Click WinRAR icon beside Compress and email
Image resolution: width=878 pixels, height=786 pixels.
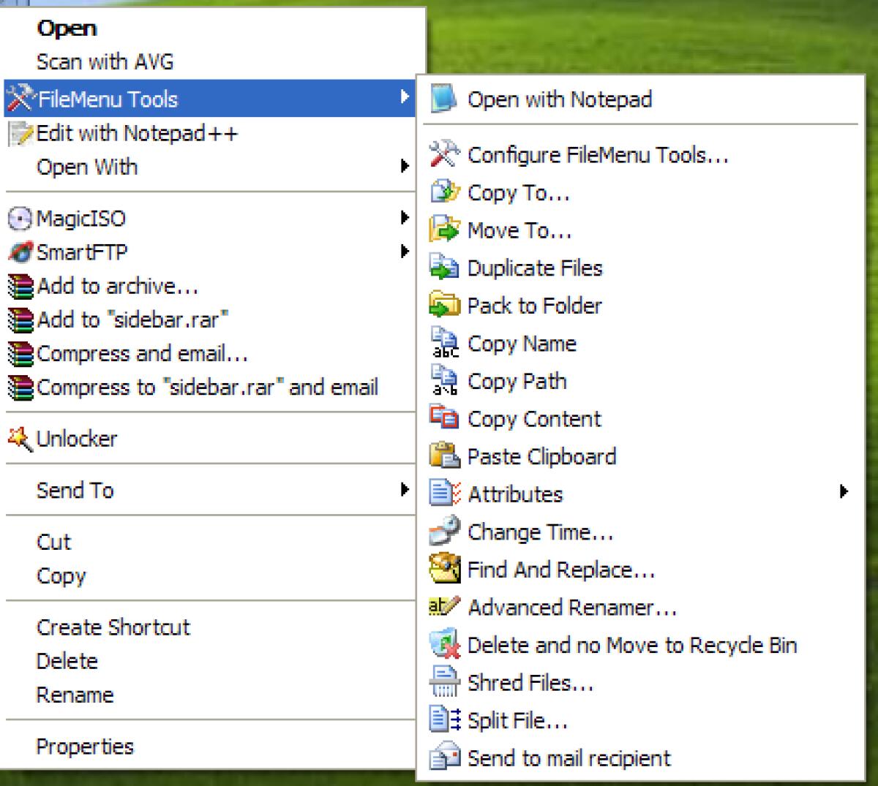pyautogui.click(x=20, y=354)
